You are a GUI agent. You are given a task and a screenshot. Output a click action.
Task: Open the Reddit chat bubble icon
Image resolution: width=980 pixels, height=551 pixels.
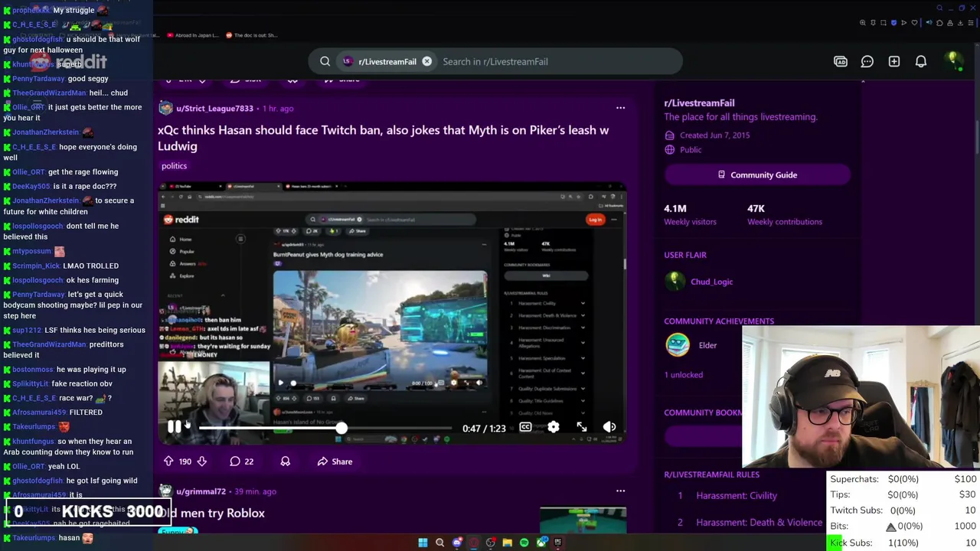[867, 61]
